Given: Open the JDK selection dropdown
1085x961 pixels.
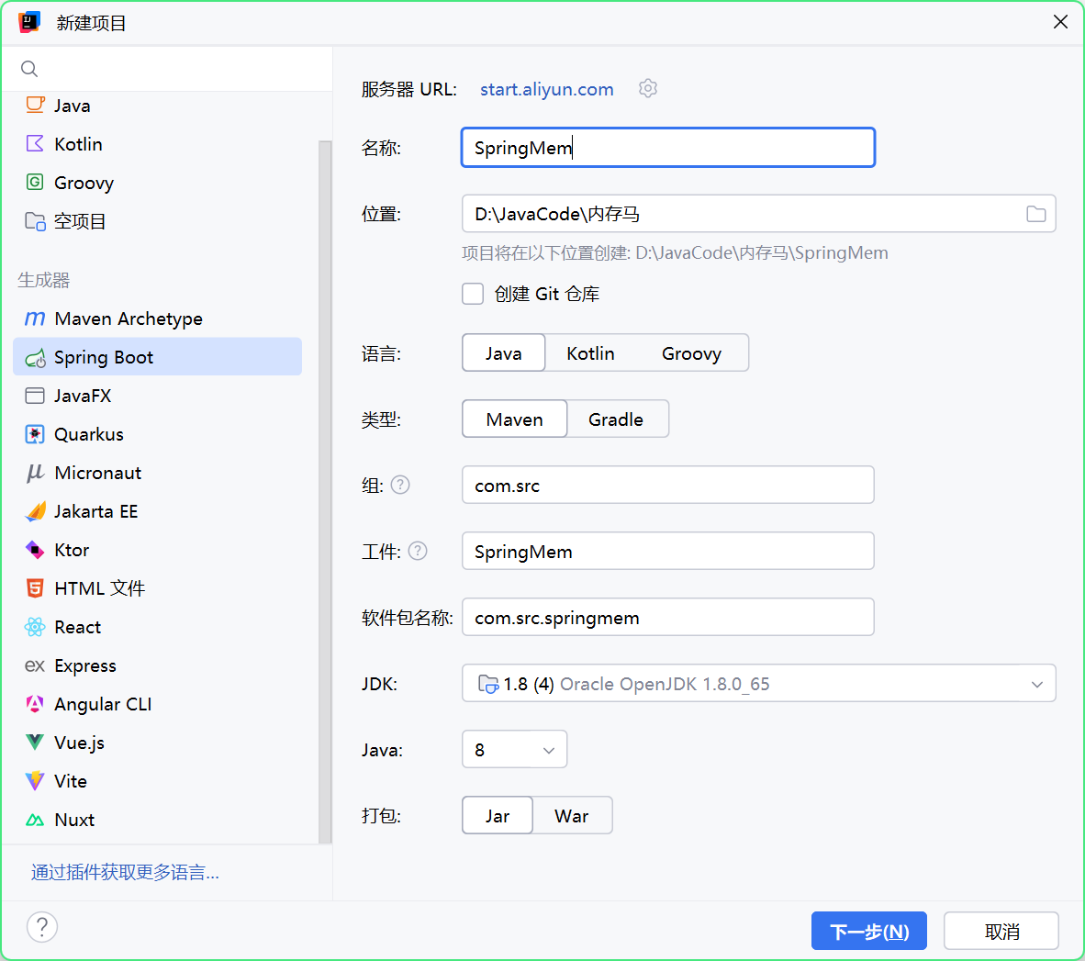Looking at the screenshot, I should point(758,683).
